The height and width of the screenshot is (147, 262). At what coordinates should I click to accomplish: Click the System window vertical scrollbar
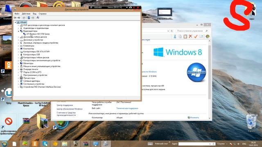pyautogui.click(x=210, y=72)
